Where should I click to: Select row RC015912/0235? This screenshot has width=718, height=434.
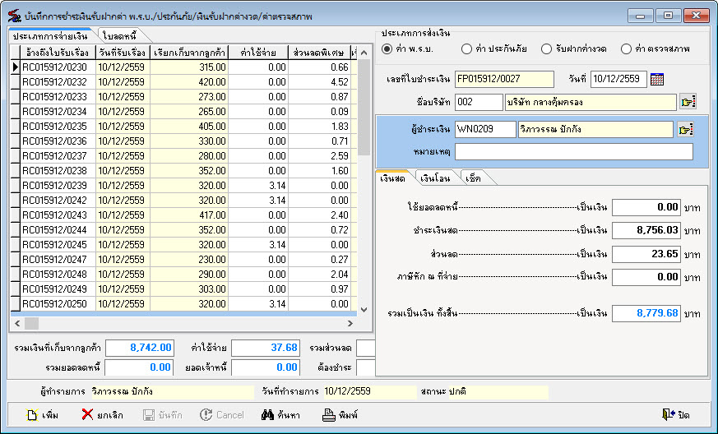tap(185, 127)
